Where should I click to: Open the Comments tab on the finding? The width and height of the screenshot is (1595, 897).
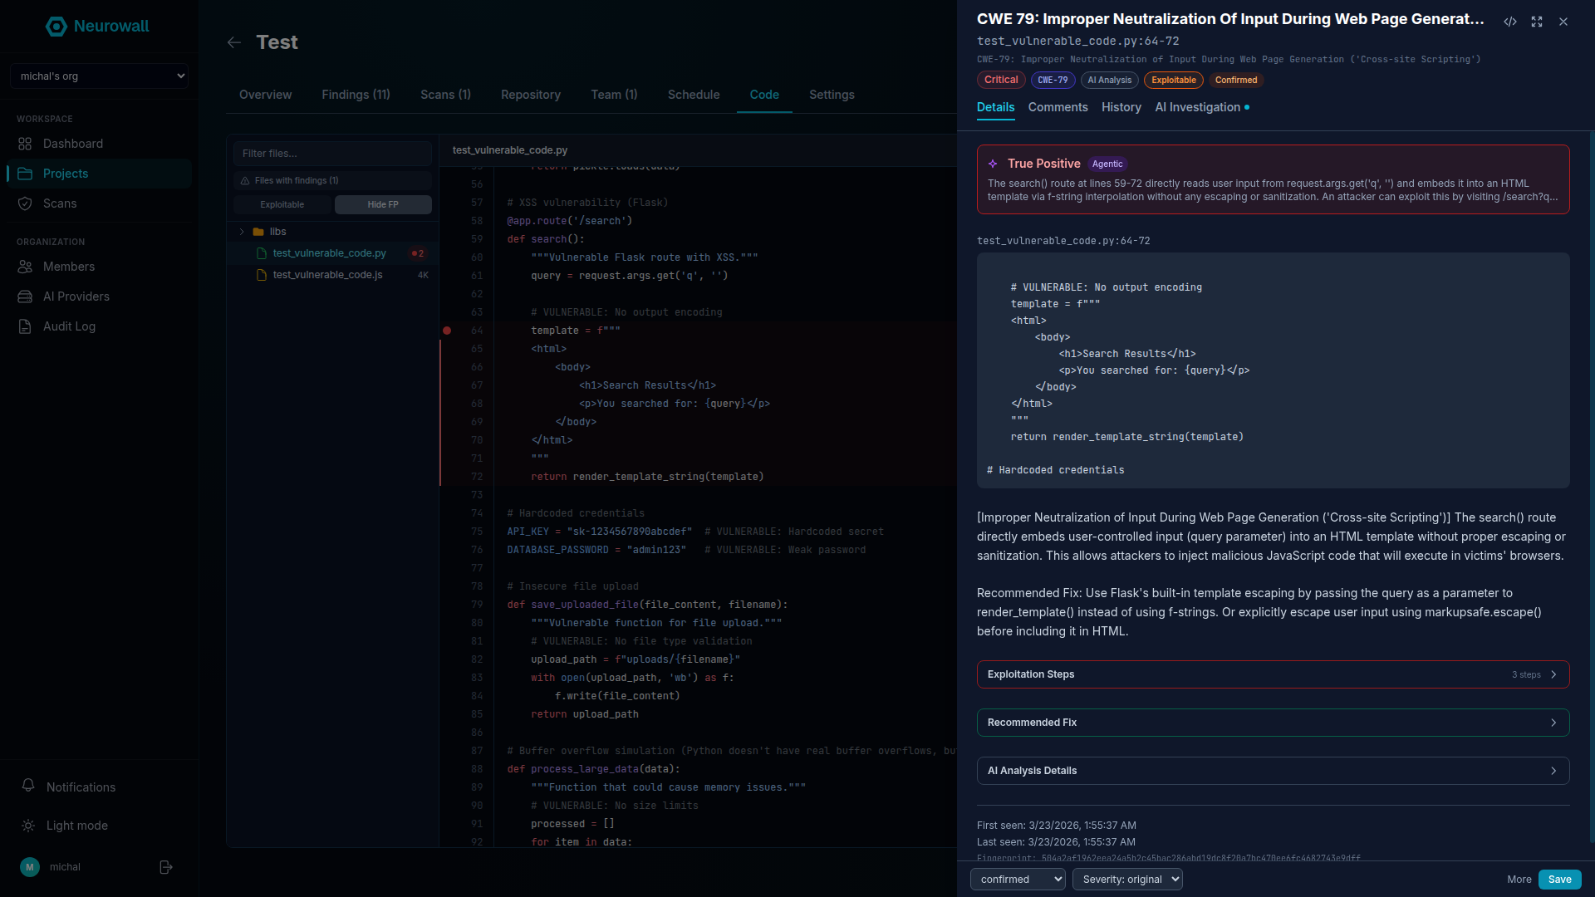point(1058,107)
